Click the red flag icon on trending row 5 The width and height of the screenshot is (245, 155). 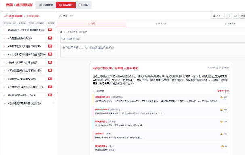pyautogui.click(x=50, y=62)
